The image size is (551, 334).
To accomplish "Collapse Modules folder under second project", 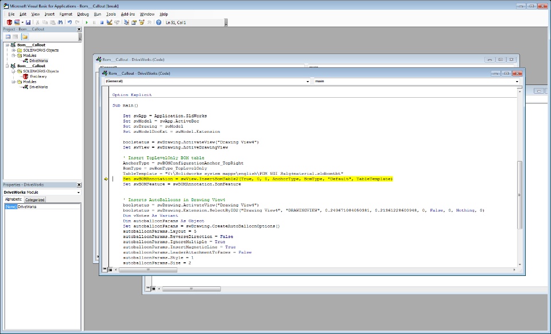I will [13, 82].
